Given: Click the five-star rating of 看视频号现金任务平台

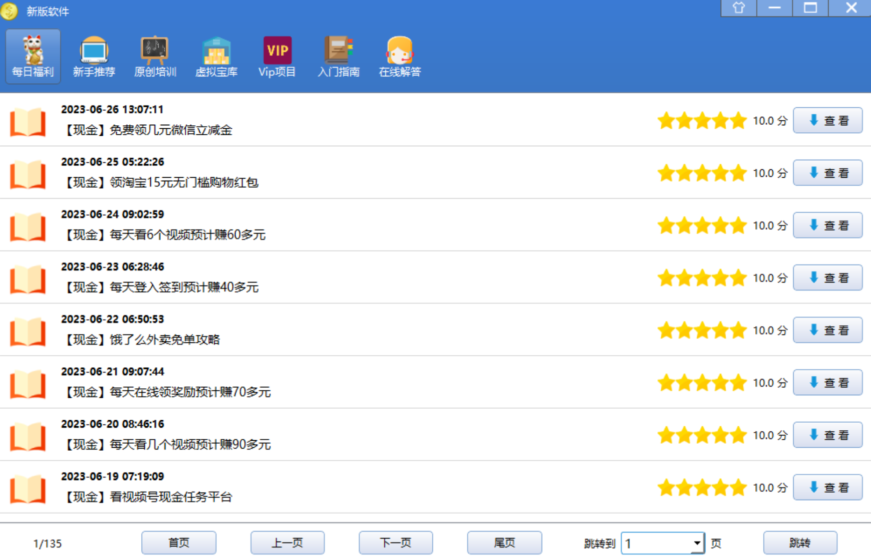Looking at the screenshot, I should coord(701,488).
